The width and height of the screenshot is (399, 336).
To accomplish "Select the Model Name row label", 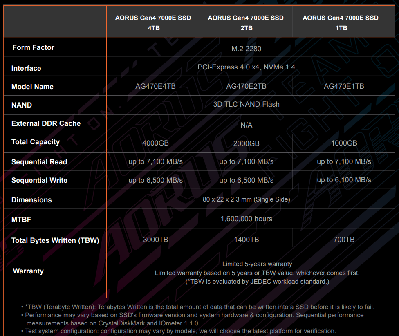I will (32, 87).
